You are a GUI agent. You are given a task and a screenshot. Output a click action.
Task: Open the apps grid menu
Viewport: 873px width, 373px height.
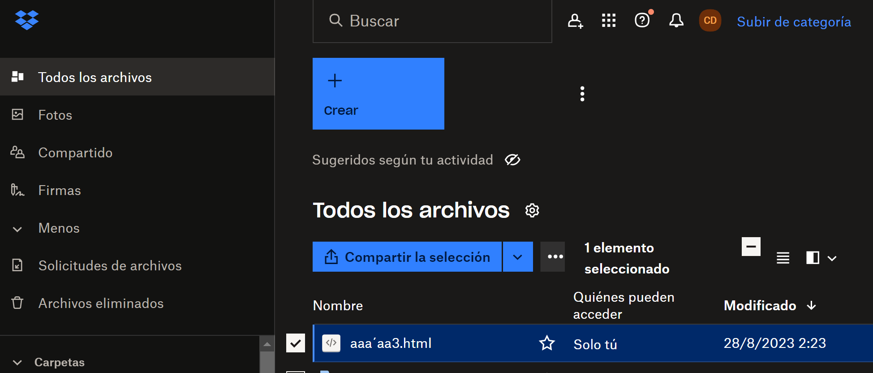coord(608,21)
